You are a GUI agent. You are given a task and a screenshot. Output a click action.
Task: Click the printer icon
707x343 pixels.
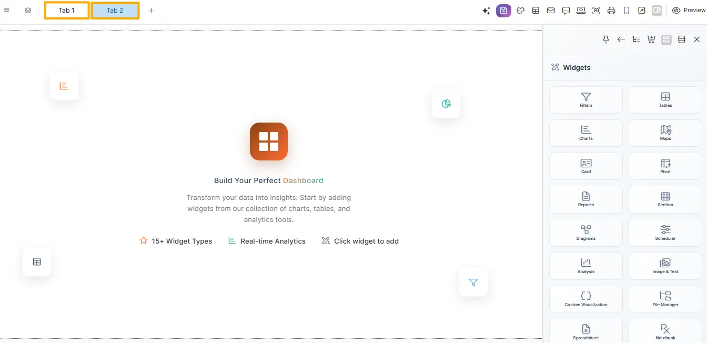pyautogui.click(x=611, y=11)
